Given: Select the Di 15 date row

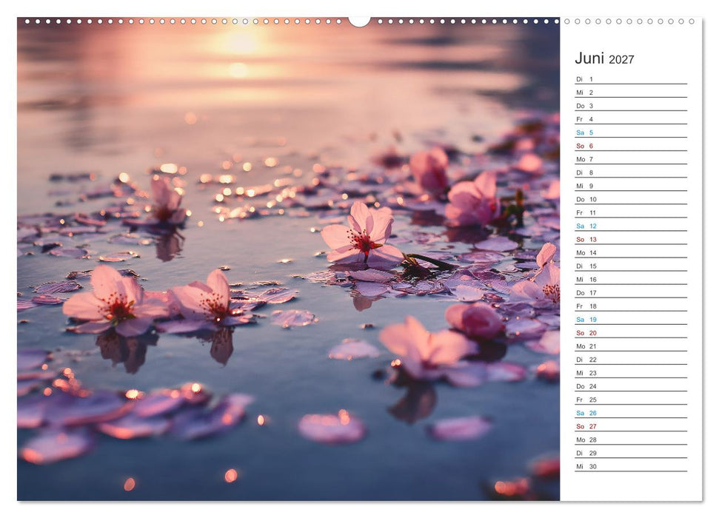Looking at the screenshot, I should pyautogui.click(x=631, y=266).
